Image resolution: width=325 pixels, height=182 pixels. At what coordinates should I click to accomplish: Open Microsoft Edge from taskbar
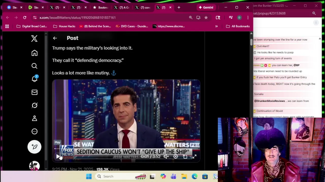(x=194, y=176)
